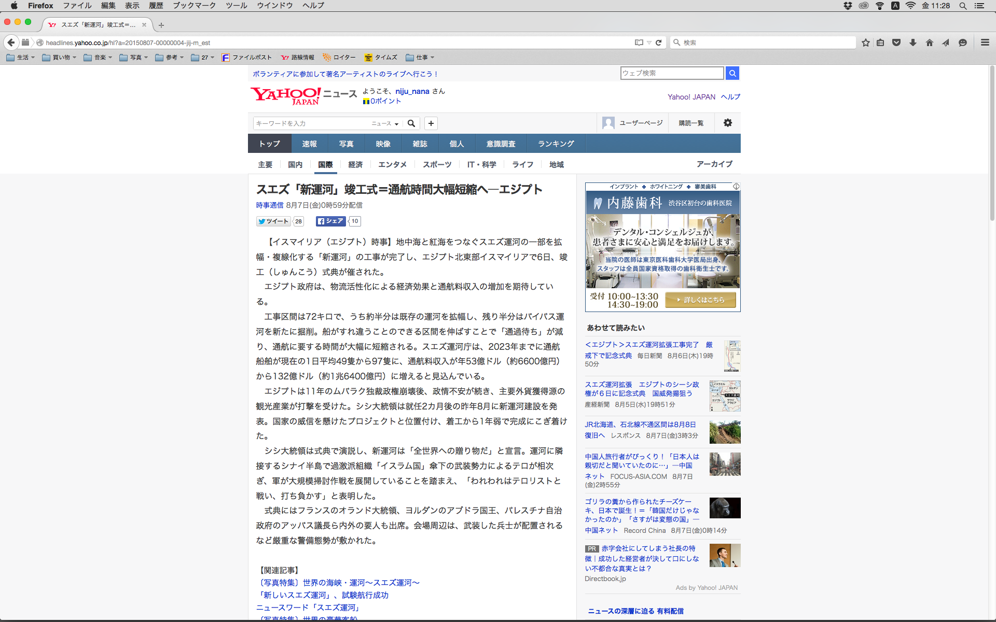Screen dimensions: 996x622
Task: Click the plus button beside keyword search
Action: [431, 123]
